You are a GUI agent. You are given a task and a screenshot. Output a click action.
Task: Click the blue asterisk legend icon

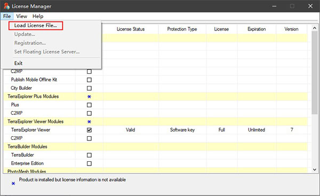pos(13,183)
